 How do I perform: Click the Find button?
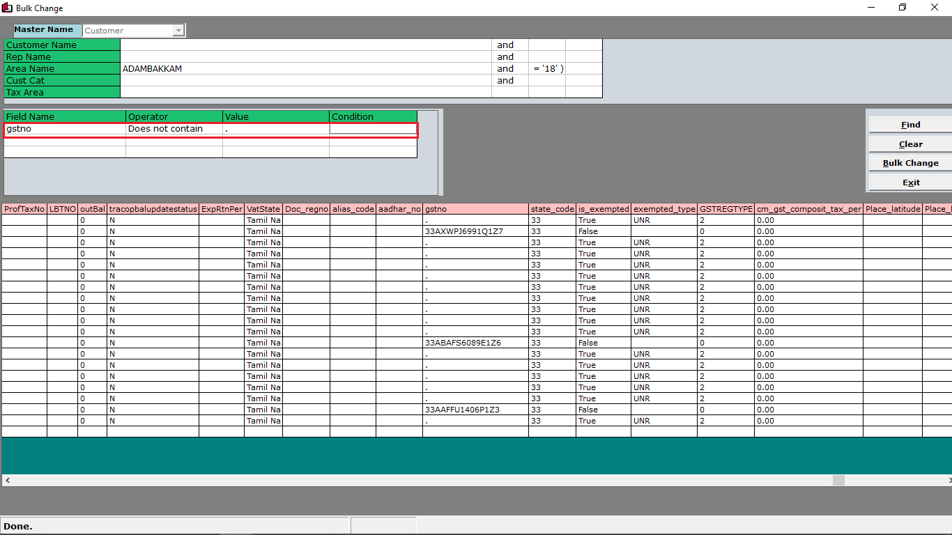coord(910,125)
